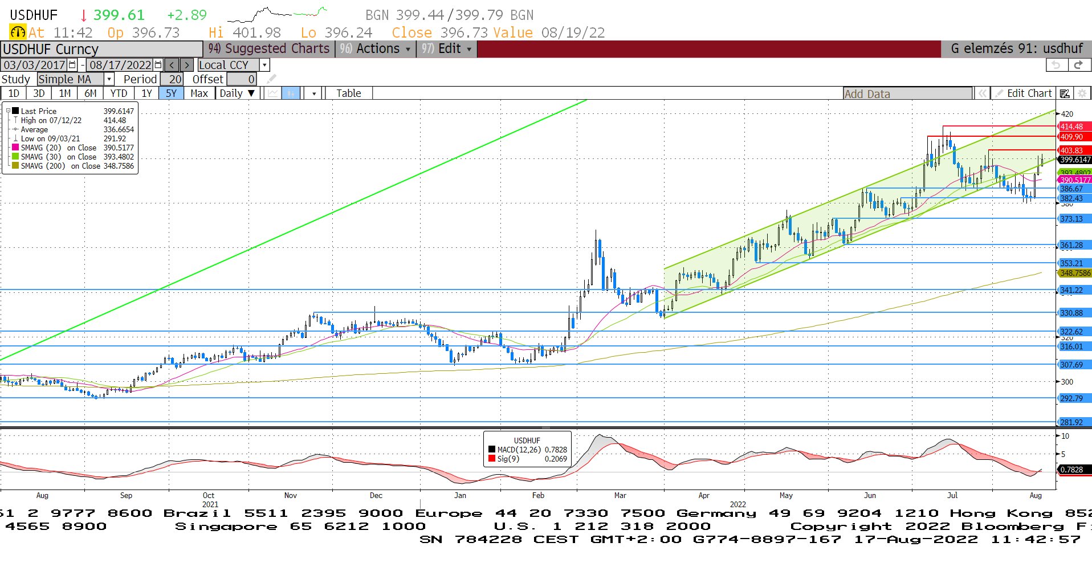This screenshot has width=1092, height=571.
Task: Click the green SMAVG (30) legend swatch
Action: pos(15,157)
